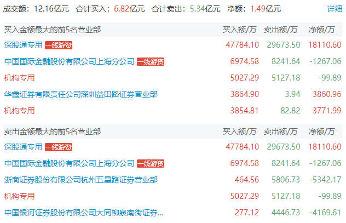Click sell amount 82.82 value

pyautogui.click(x=290, y=111)
